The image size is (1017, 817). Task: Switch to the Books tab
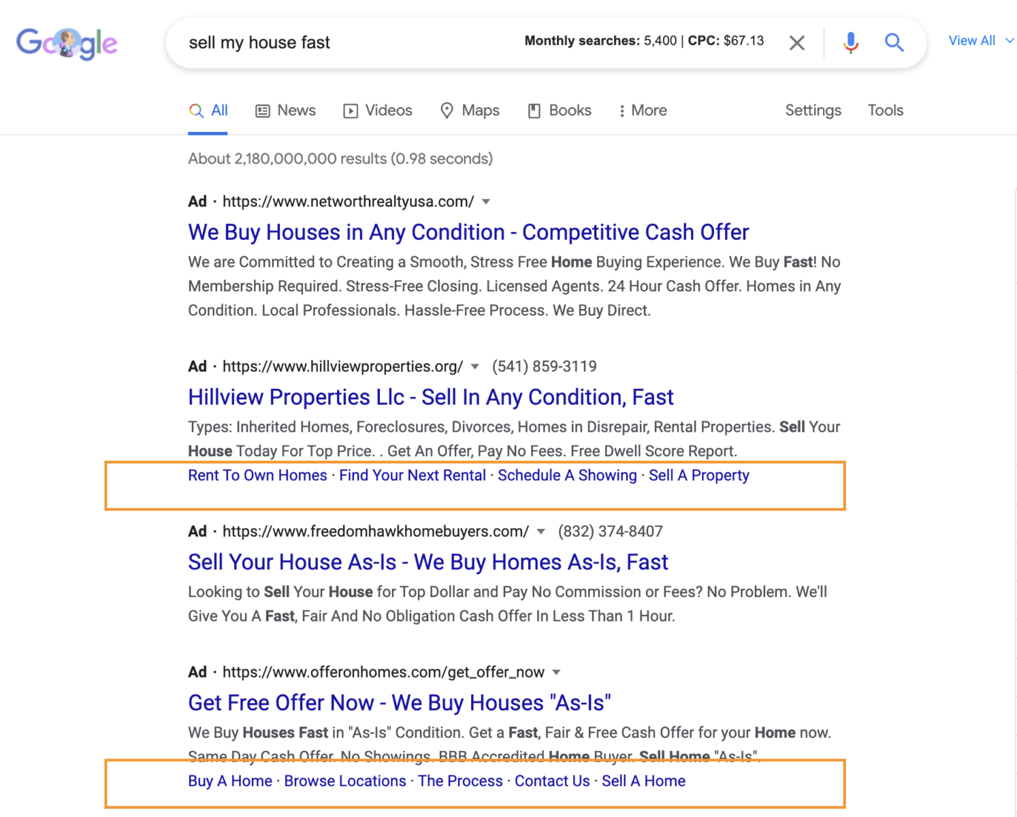[560, 110]
